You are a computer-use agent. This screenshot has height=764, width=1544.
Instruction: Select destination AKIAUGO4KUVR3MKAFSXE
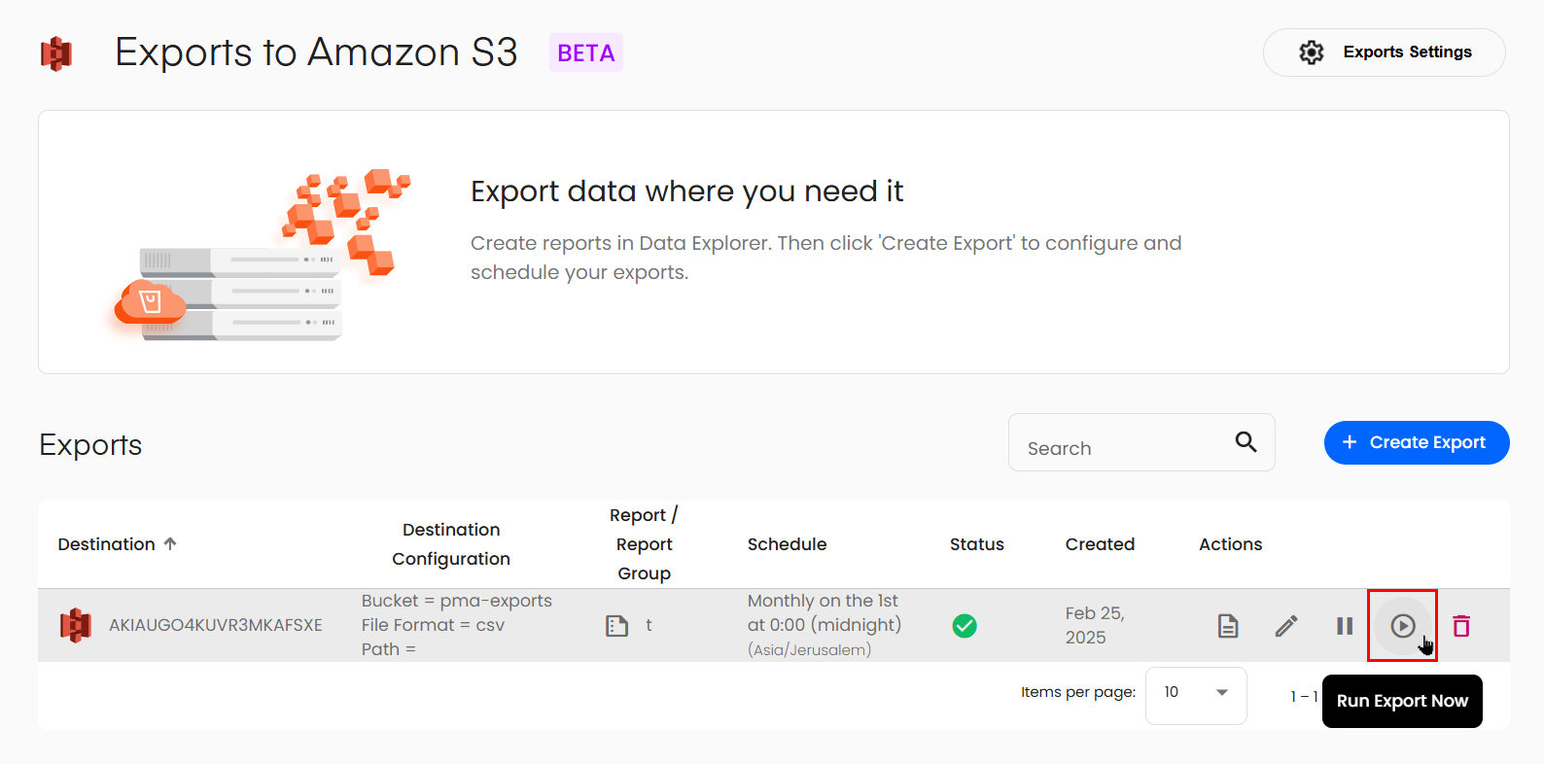coord(215,625)
